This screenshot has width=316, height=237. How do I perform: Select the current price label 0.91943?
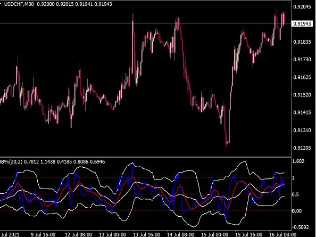point(302,24)
